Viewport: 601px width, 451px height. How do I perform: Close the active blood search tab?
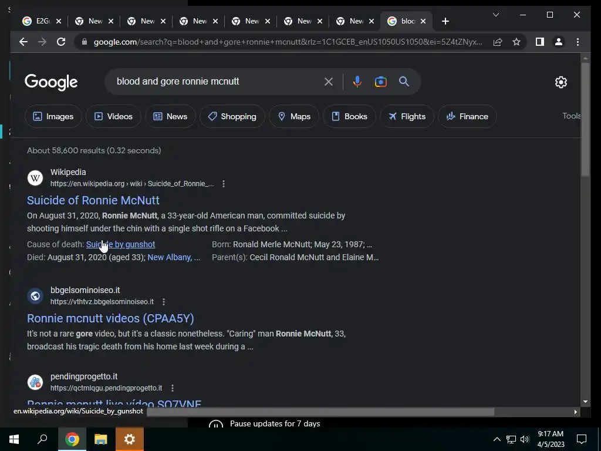click(x=423, y=21)
